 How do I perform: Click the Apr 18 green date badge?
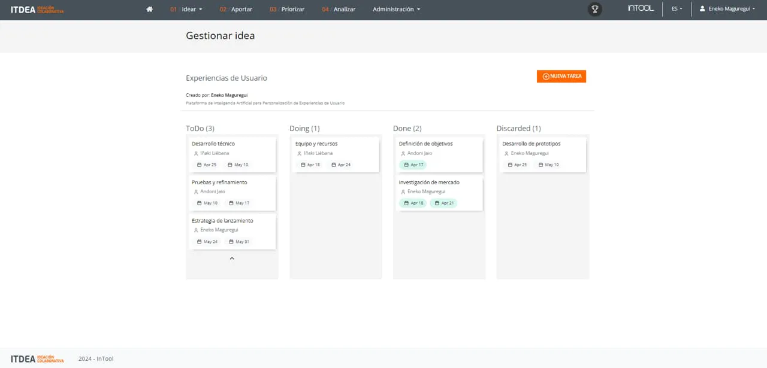(x=413, y=203)
